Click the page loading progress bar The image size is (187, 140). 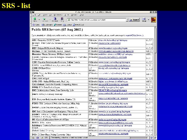(x=139, y=138)
